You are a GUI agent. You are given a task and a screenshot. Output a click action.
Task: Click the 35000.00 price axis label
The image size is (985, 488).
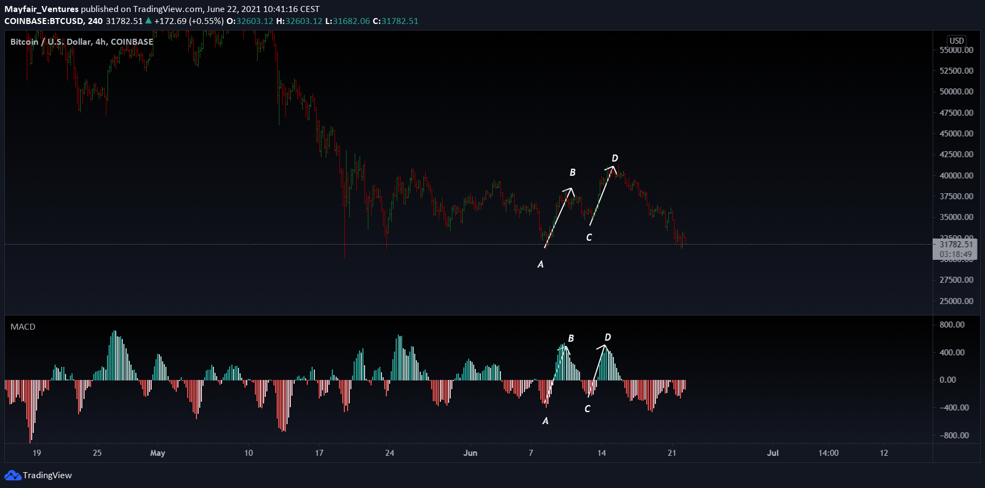pyautogui.click(x=956, y=217)
